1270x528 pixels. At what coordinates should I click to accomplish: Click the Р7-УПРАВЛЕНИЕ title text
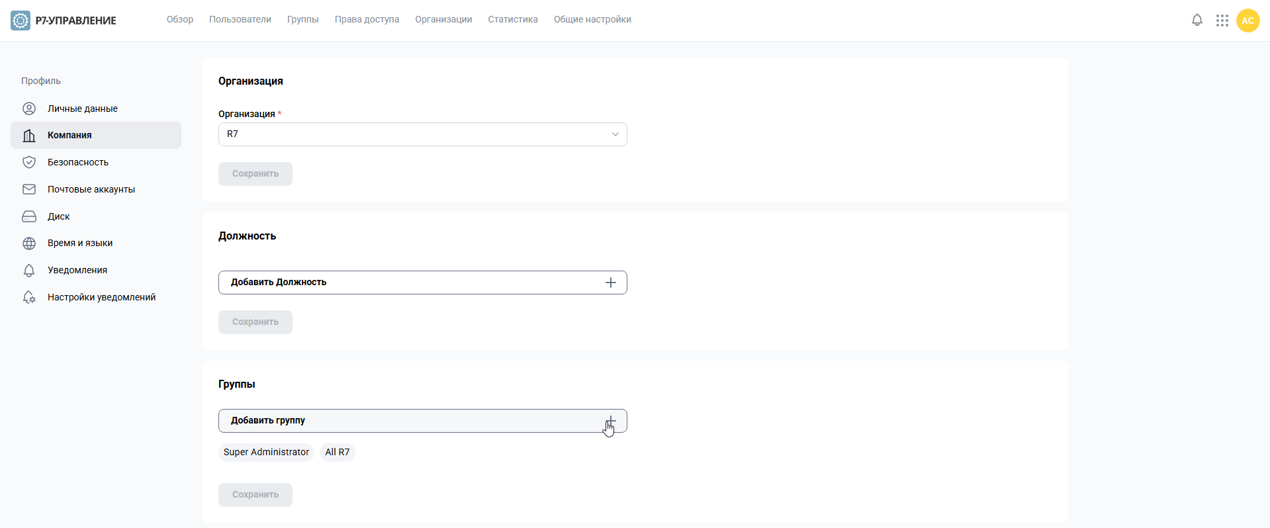[x=76, y=21]
